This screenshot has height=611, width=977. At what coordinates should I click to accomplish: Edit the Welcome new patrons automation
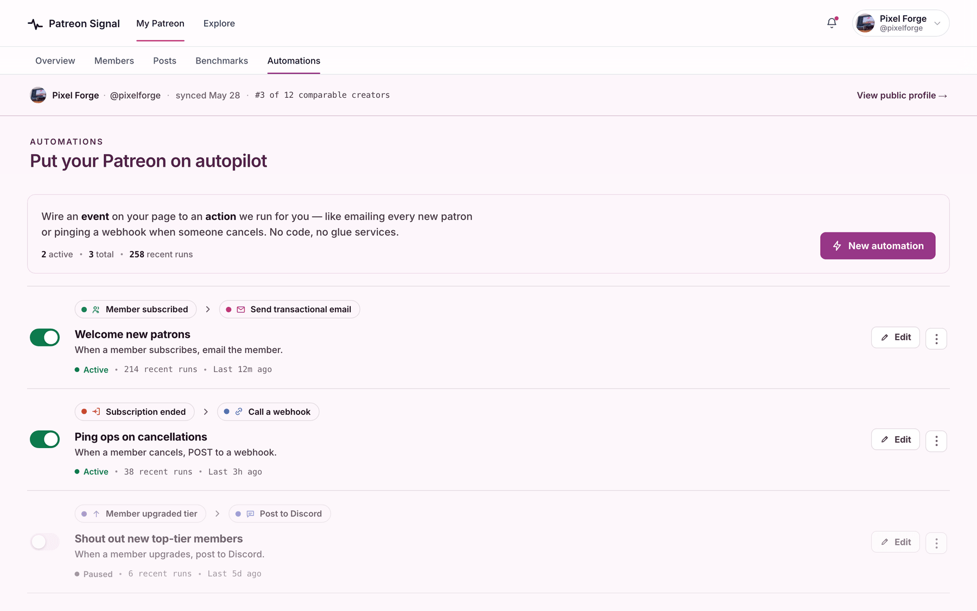[x=896, y=337]
